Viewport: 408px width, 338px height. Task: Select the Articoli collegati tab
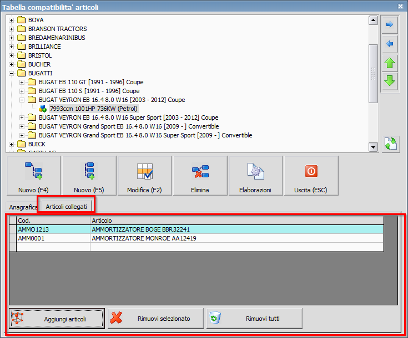(x=66, y=206)
